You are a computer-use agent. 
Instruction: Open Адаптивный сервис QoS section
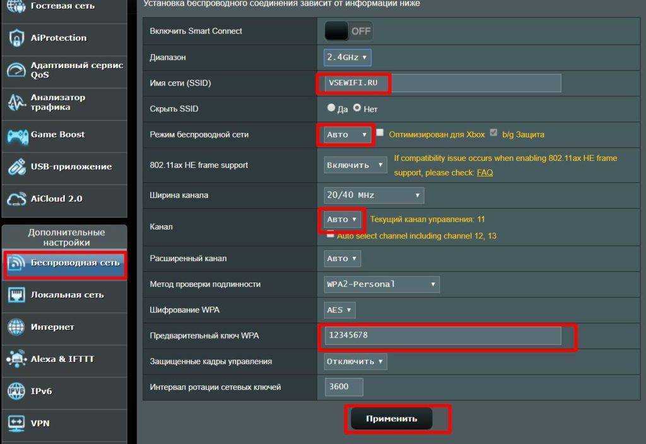click(x=64, y=72)
